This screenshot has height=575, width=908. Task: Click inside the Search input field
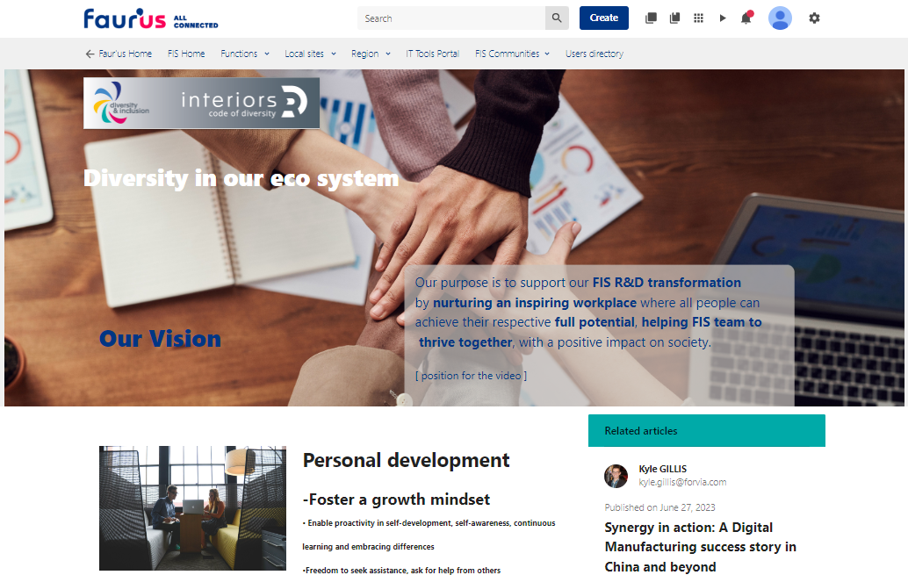click(451, 18)
